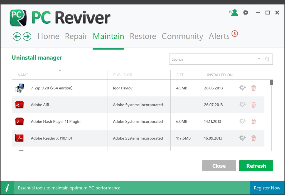Expand the search box dropdown arrow
The image size is (285, 195).
click(x=259, y=59)
